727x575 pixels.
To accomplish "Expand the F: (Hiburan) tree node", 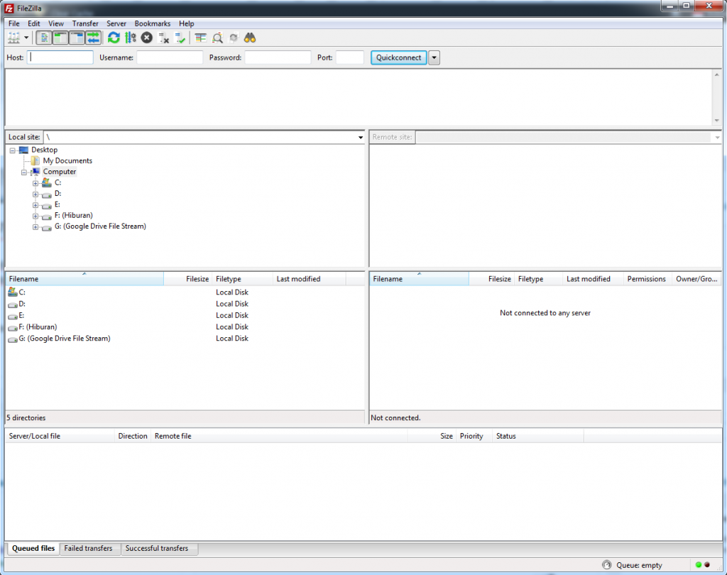I will click(35, 216).
